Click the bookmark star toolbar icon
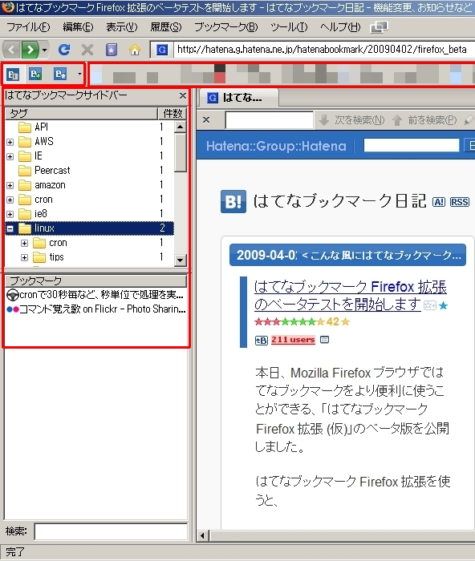Image resolution: width=475 pixels, height=561 pixels. point(111,50)
